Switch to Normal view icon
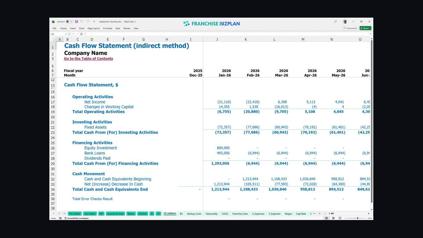 point(326,218)
